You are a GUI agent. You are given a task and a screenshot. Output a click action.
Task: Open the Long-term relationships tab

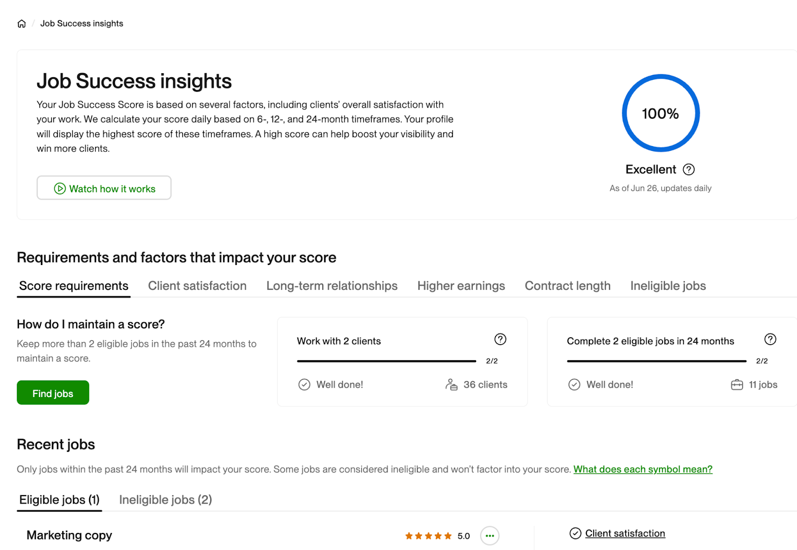pos(332,286)
